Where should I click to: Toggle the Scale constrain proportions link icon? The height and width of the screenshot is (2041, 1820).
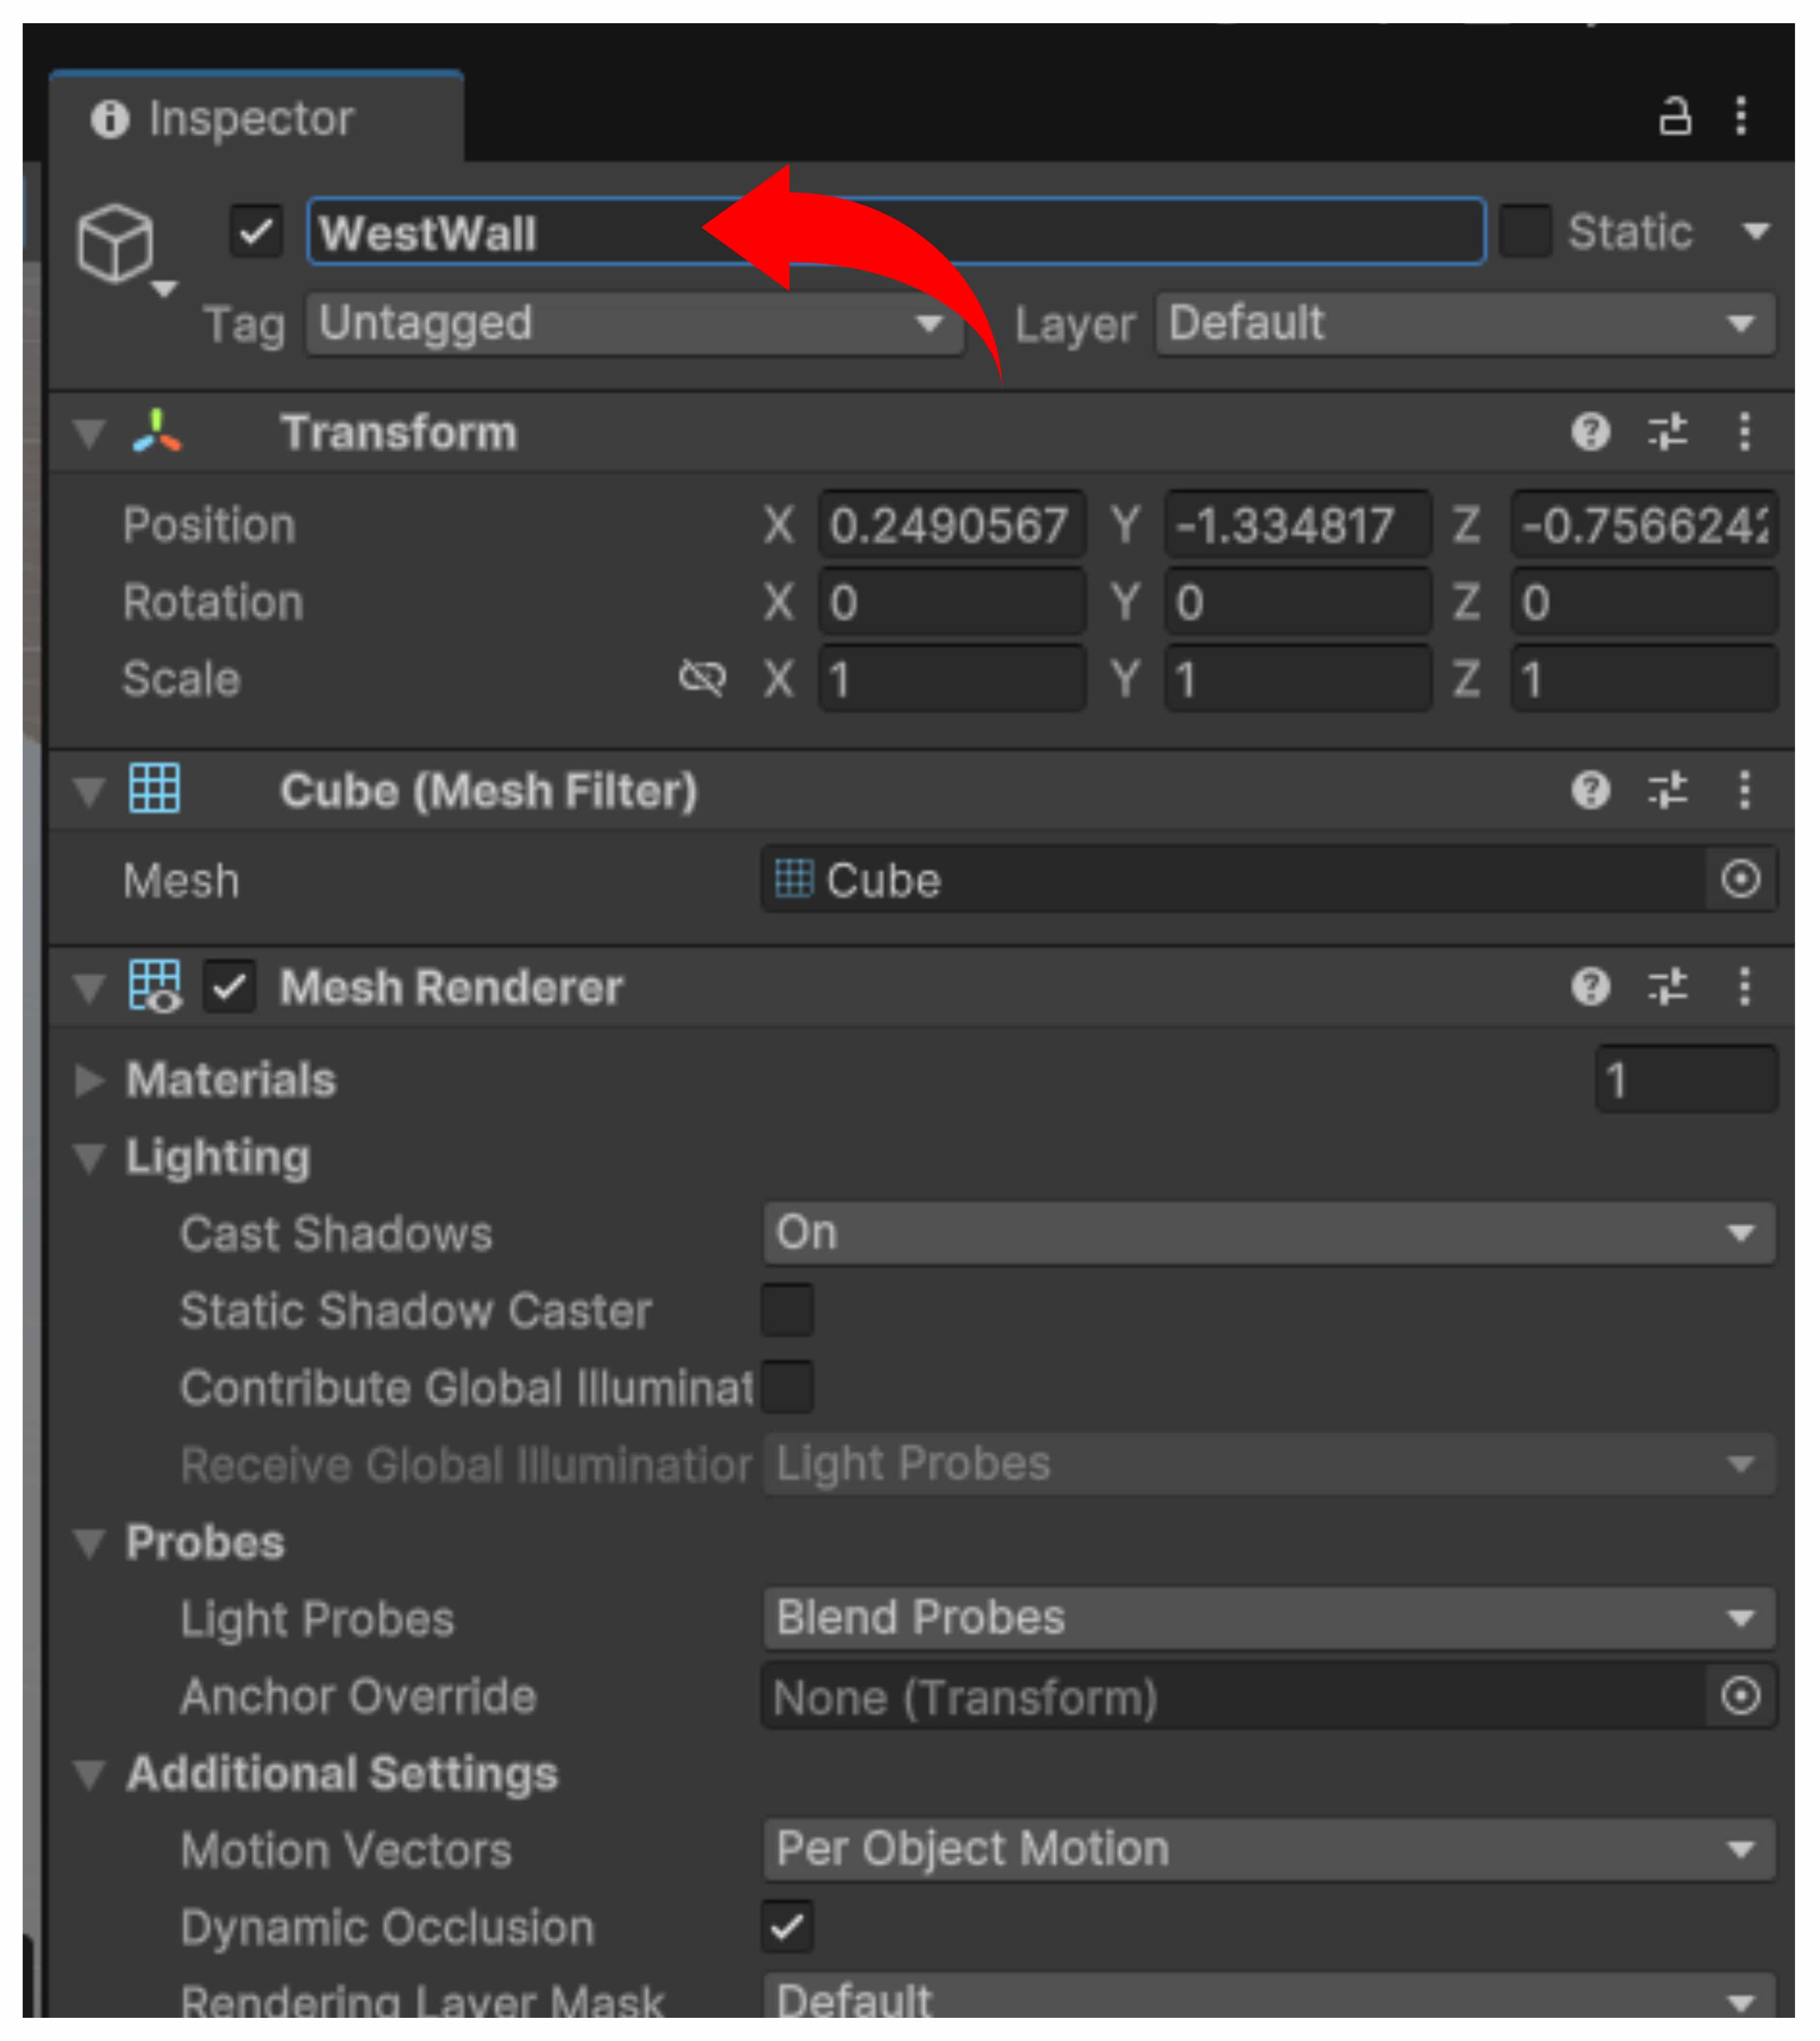(x=701, y=678)
